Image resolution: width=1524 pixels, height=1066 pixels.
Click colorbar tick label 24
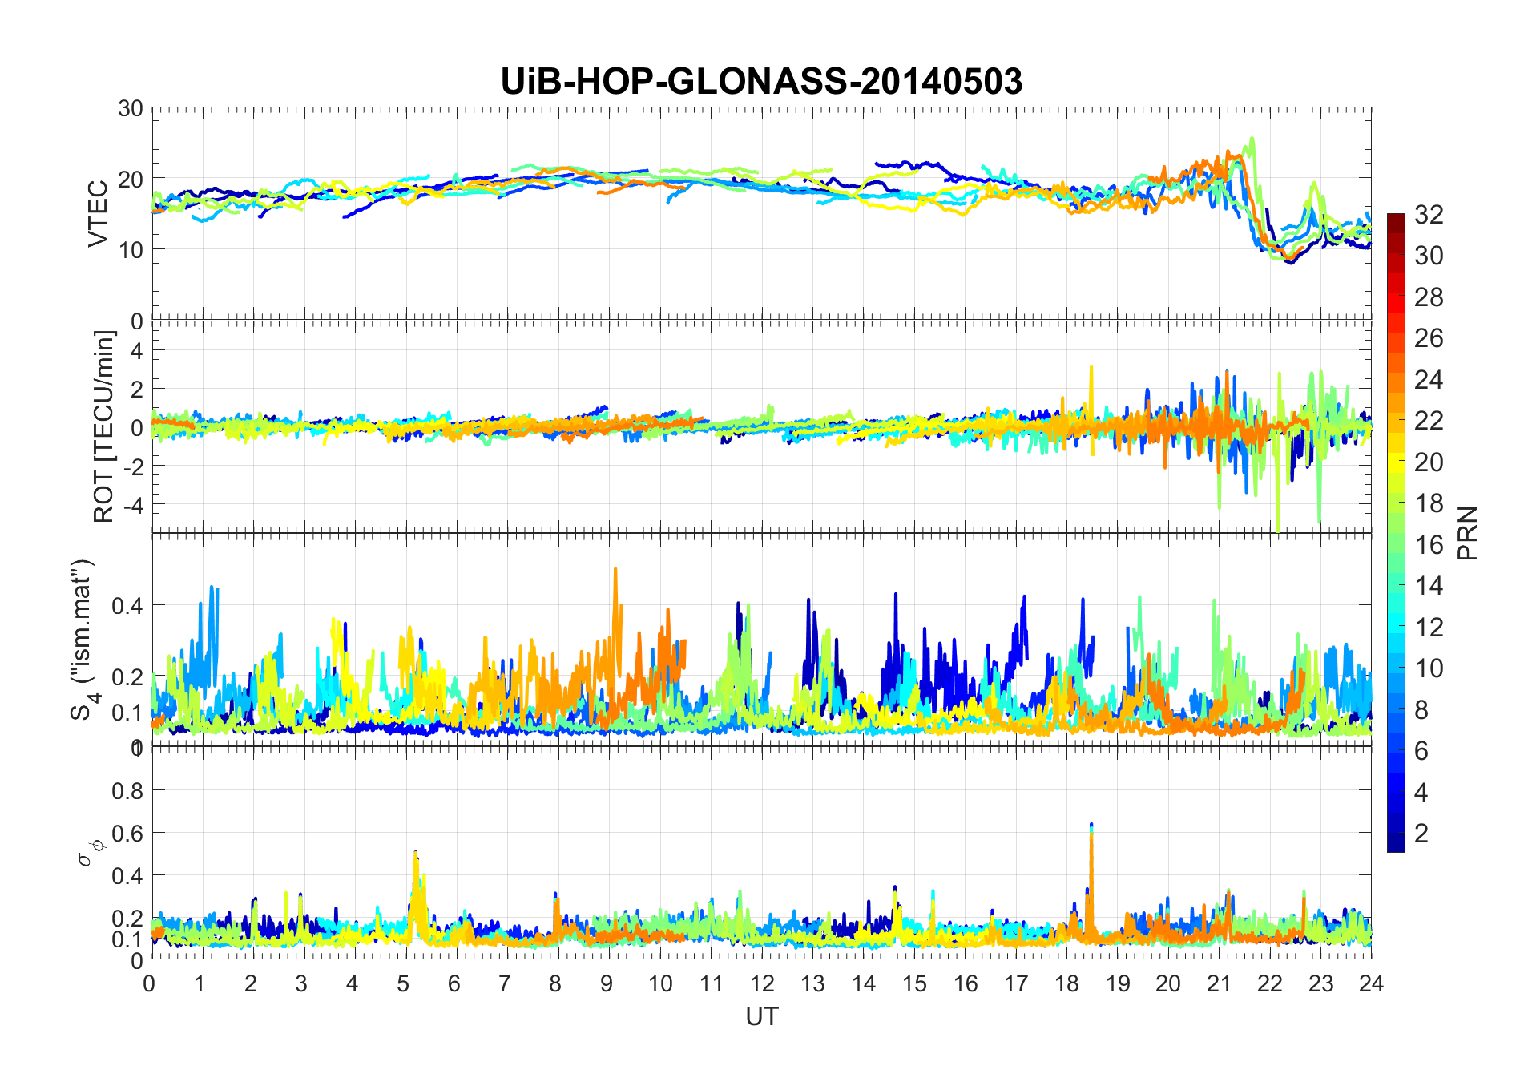pos(1429,379)
